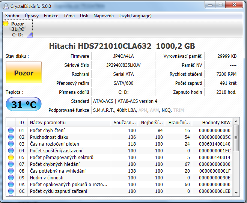Click the serial number field JP2940J835LKUV
The width and height of the screenshot is (247, 203).
(123, 65)
